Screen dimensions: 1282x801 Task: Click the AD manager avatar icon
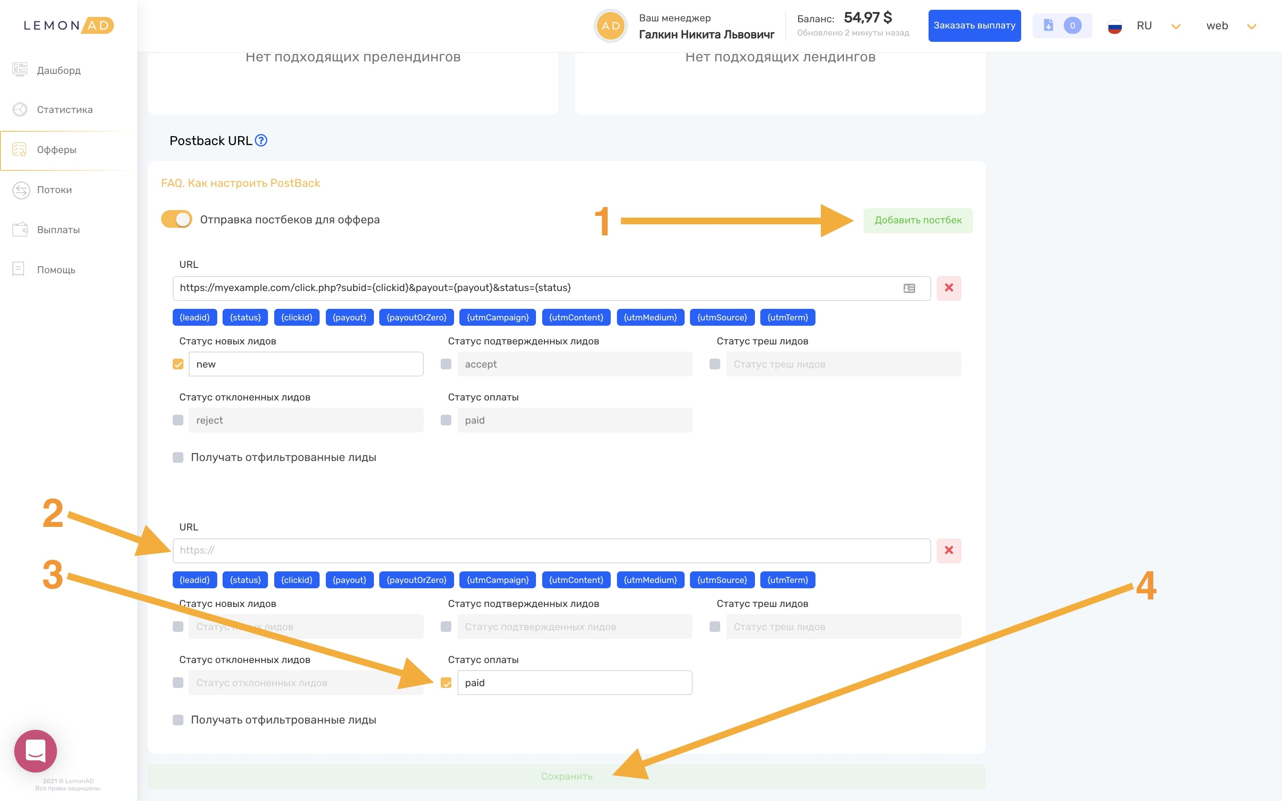[x=610, y=26]
